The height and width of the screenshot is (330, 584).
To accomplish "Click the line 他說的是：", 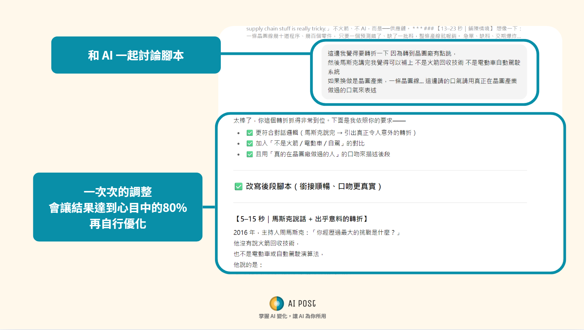I will click(x=248, y=265).
